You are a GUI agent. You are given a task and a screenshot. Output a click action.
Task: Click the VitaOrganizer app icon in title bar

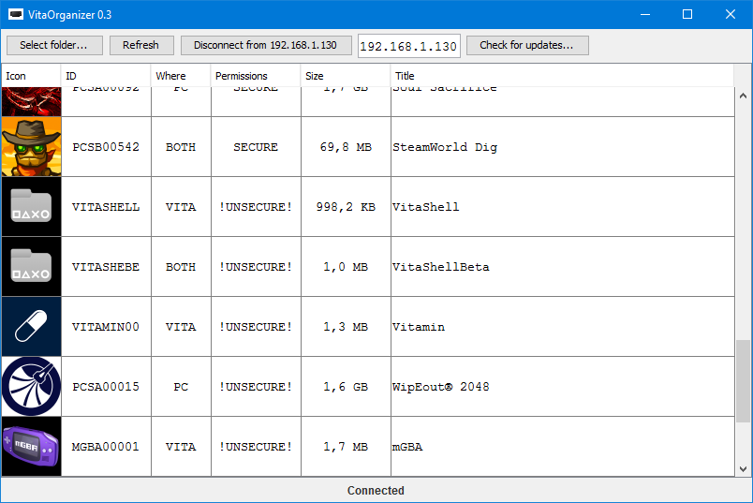click(x=16, y=14)
